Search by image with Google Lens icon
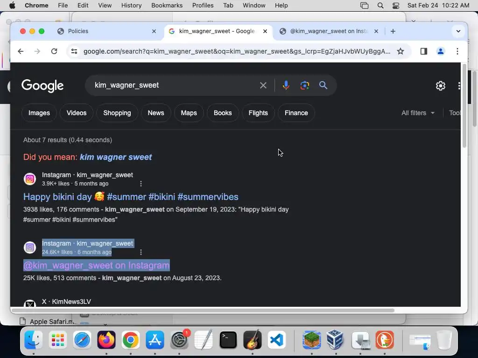Screen dimensions: 478x358 click(304, 85)
